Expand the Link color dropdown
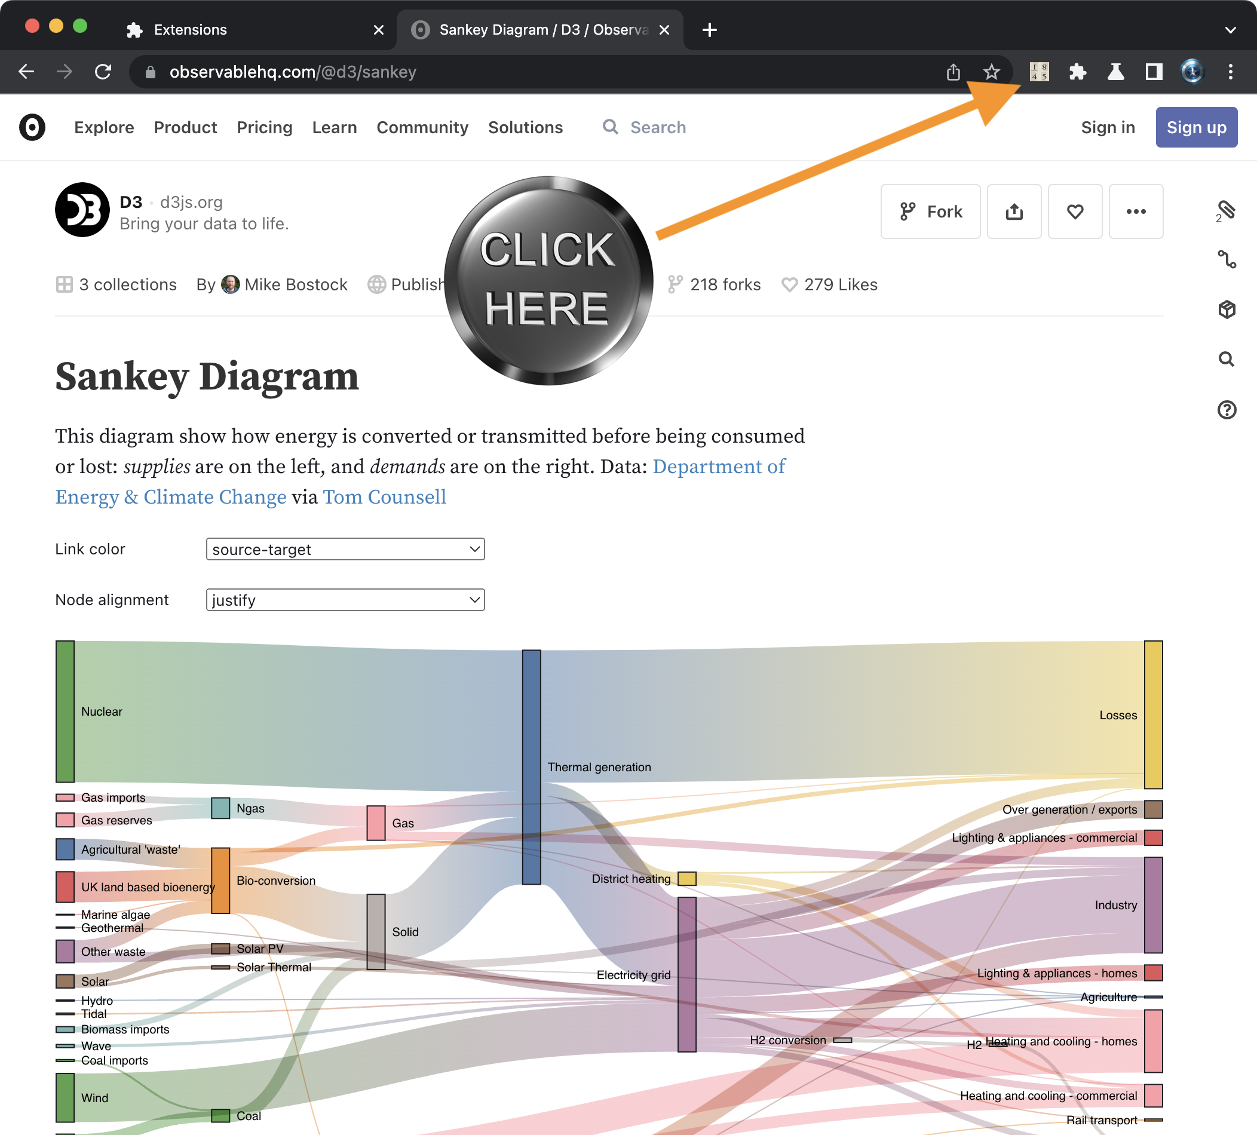 click(345, 549)
